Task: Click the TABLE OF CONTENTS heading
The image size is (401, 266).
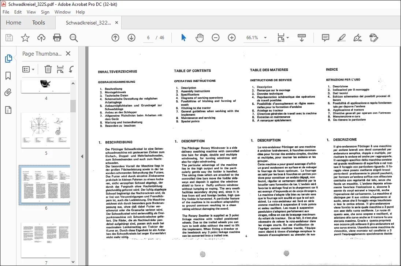Action: click(x=193, y=71)
